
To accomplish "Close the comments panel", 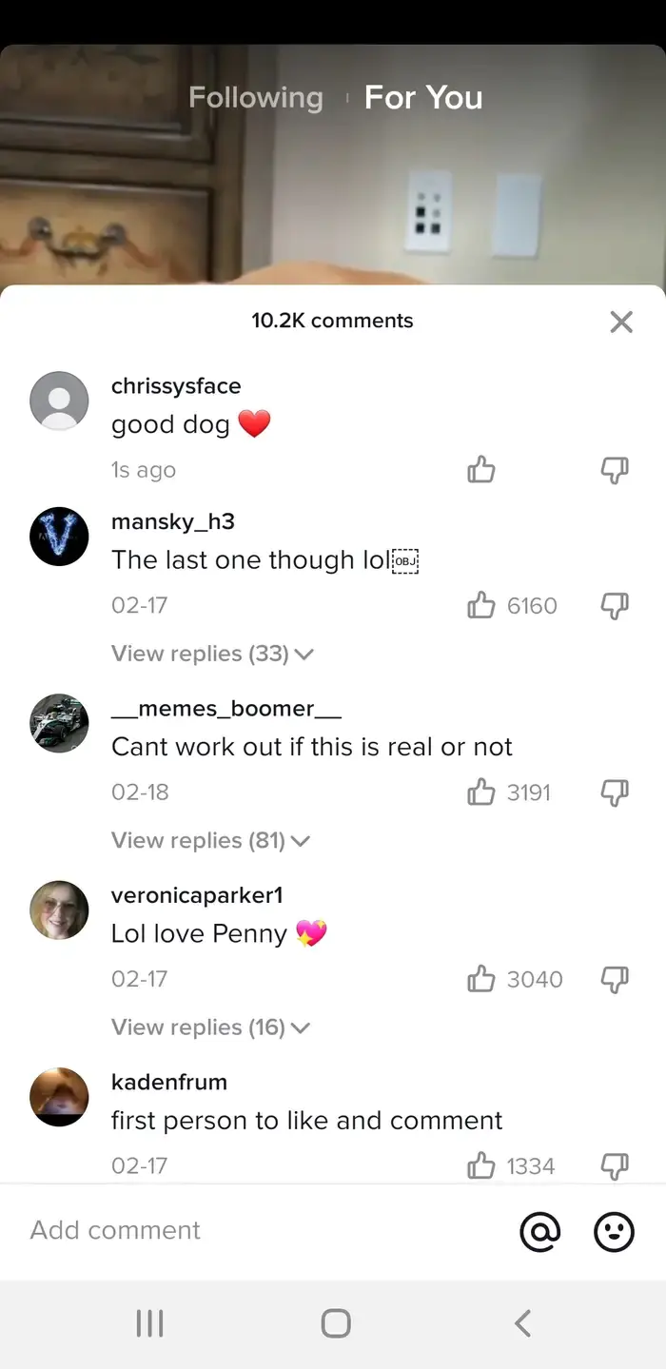I will click(621, 322).
